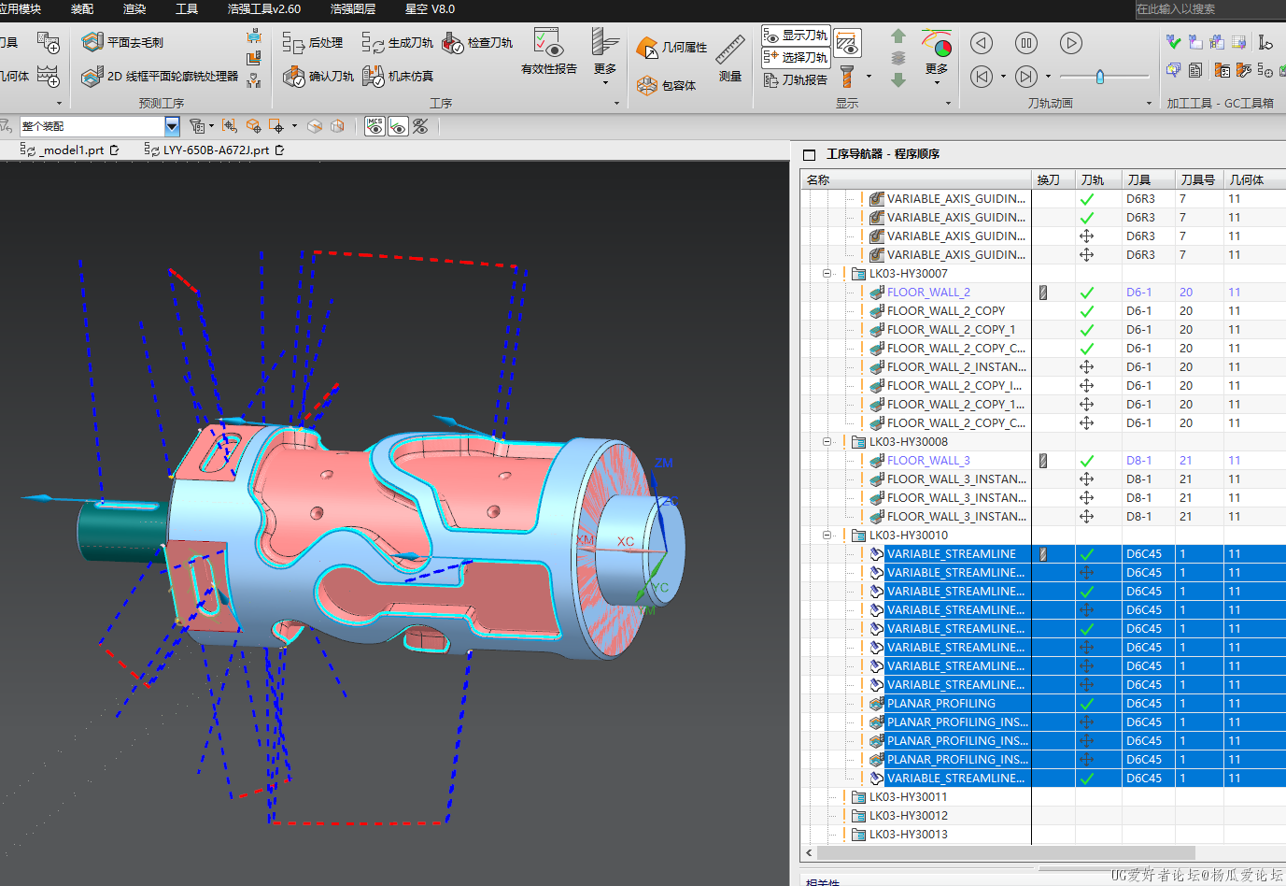The width and height of the screenshot is (1286, 886).
Task: Open the 星空 V8.0 ribbon tab
Action: pos(430,8)
